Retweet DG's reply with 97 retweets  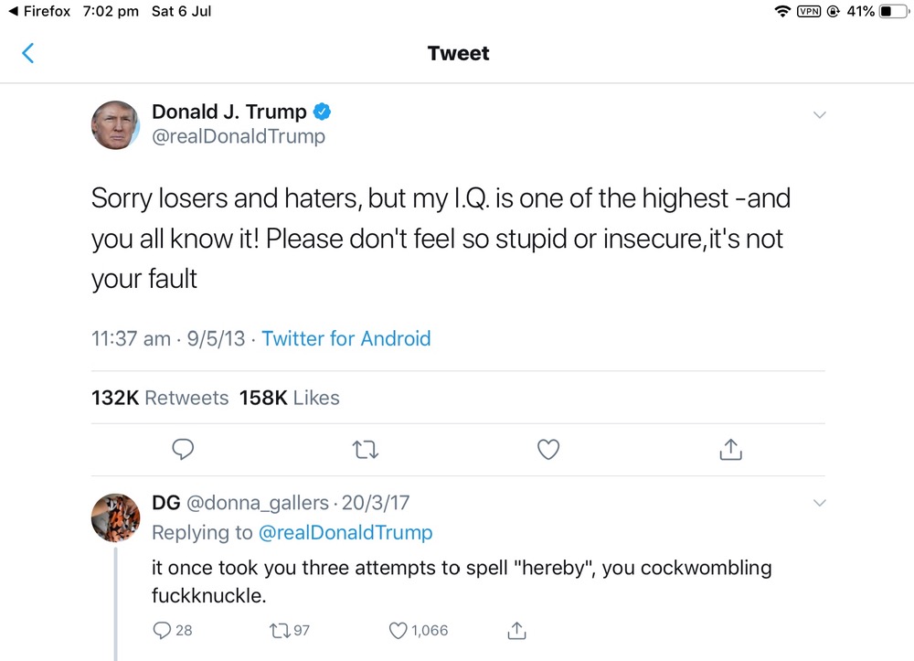coord(278,630)
